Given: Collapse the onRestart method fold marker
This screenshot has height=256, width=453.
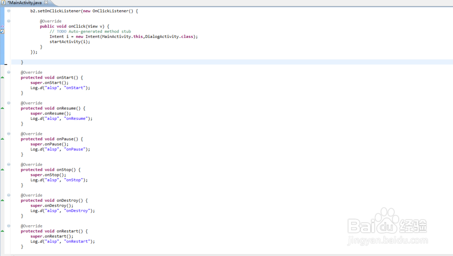Looking at the screenshot, I should 9,226.
